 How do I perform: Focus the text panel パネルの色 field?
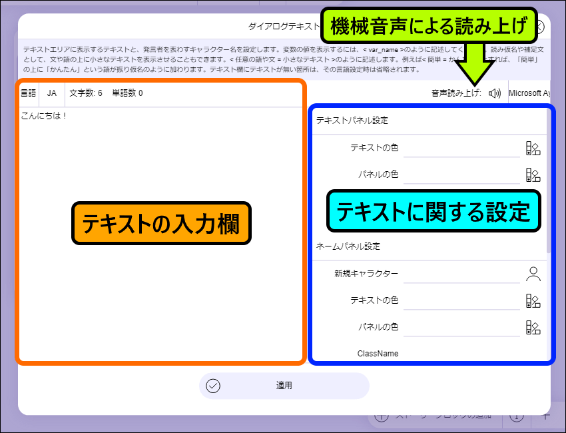[x=461, y=175]
